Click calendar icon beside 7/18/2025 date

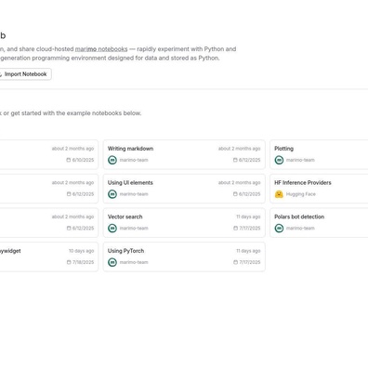point(69,262)
